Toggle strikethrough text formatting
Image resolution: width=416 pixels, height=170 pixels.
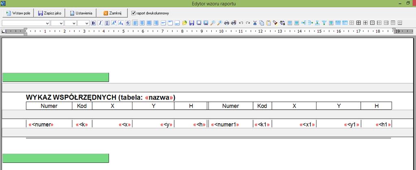(128, 23)
